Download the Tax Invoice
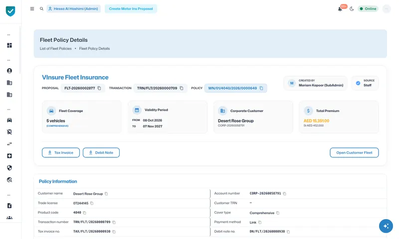Screen dimensions: 399x239 click(61, 153)
